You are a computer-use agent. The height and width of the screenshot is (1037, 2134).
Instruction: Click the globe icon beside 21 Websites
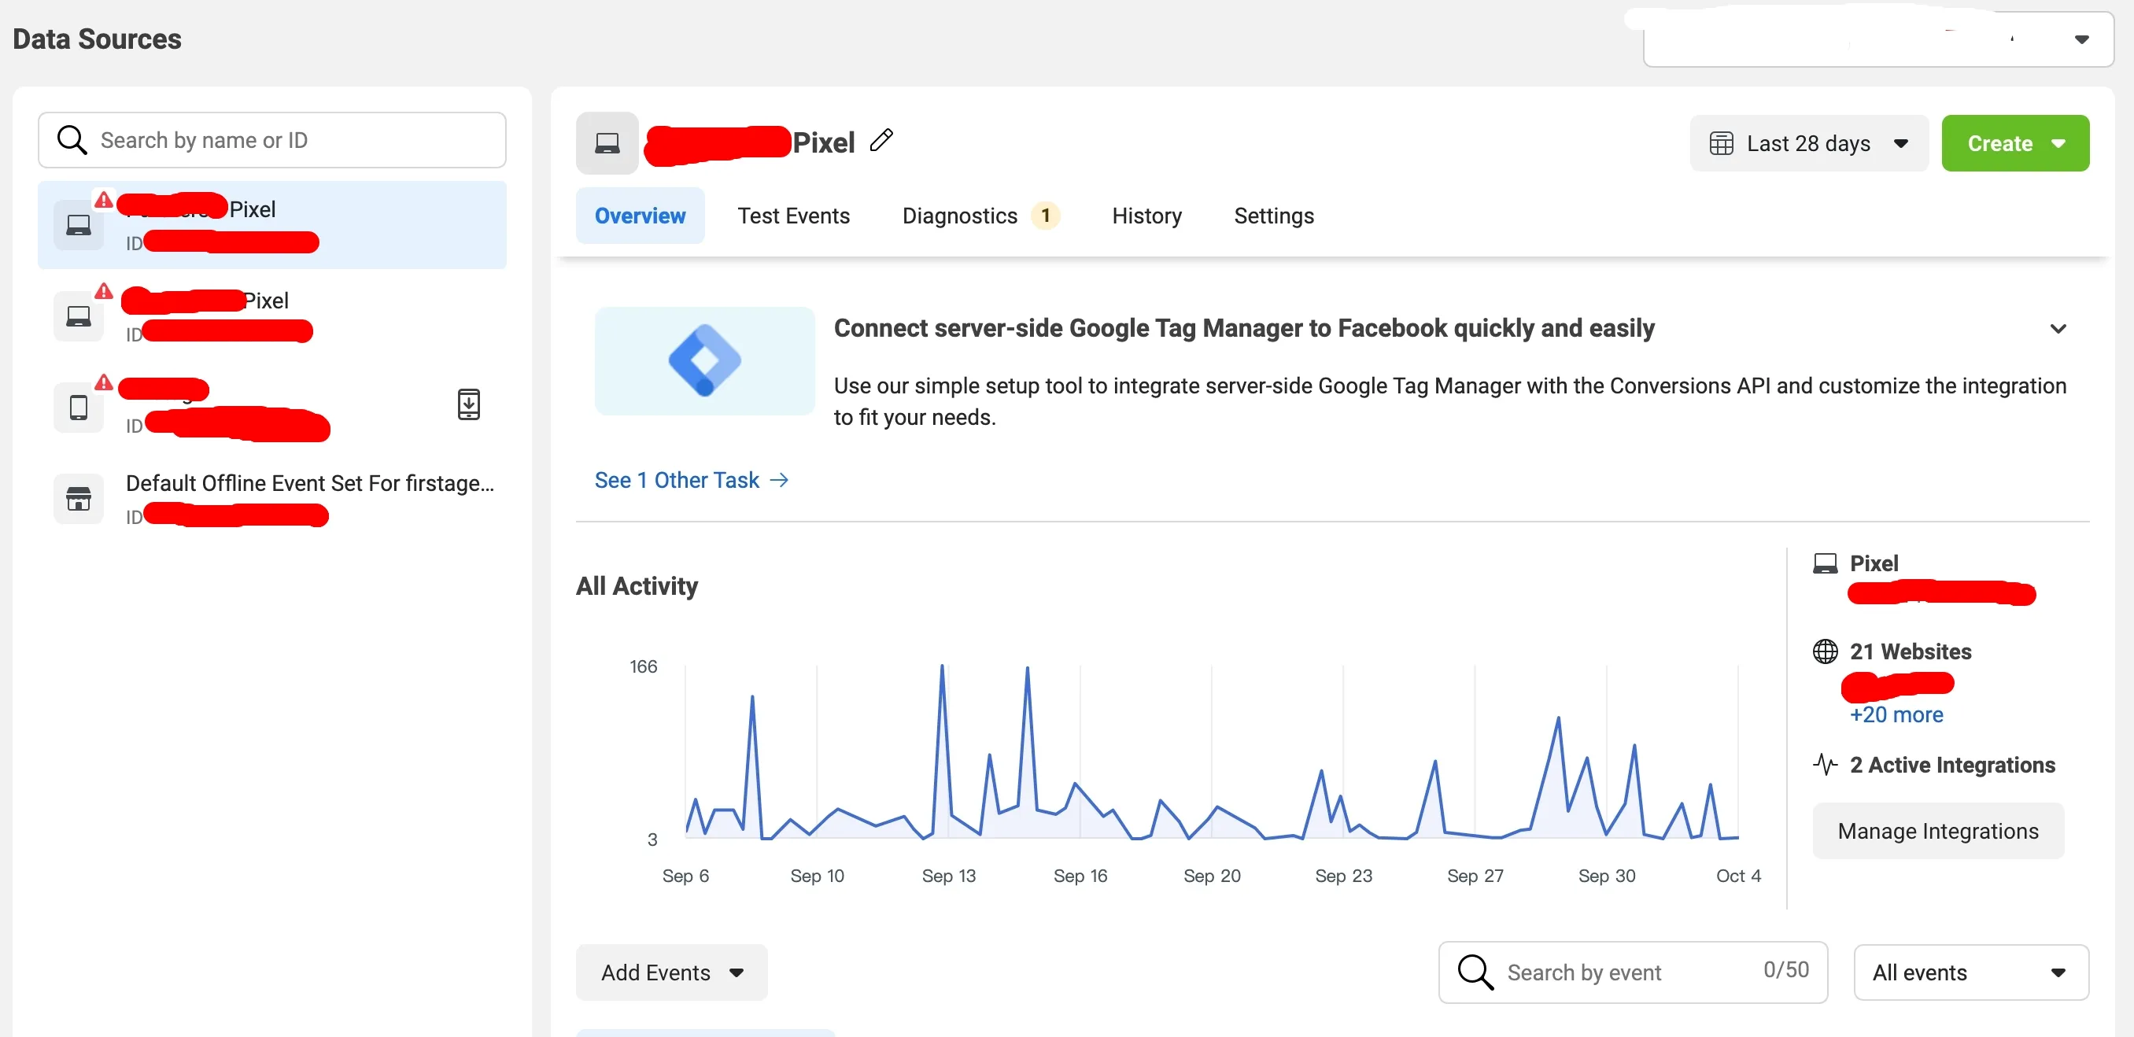coord(1825,651)
